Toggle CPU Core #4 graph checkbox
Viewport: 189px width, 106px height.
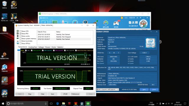pyautogui.click(x=65, y=50)
